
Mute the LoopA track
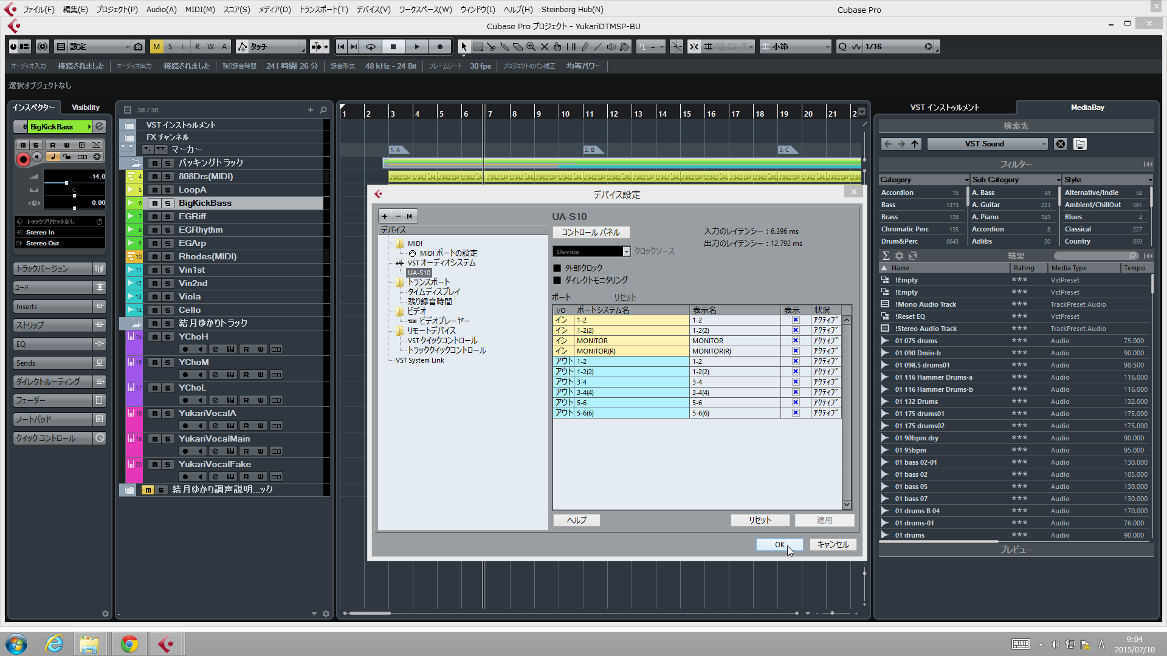point(155,190)
